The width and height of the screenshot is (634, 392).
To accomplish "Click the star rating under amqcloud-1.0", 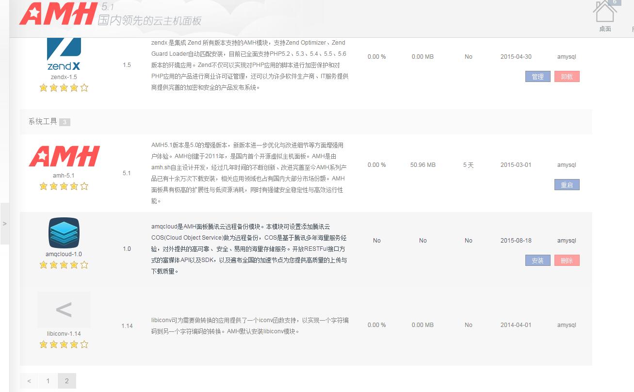I will pyautogui.click(x=64, y=265).
